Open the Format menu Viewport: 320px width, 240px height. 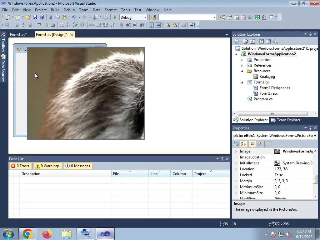[110, 10]
